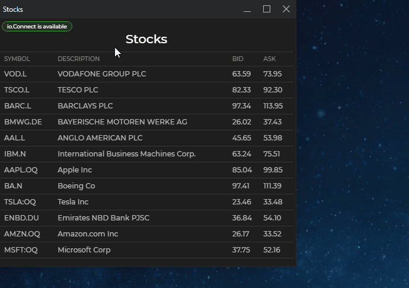Select the AAPL.OQ symbol cell
The width and height of the screenshot is (409, 288).
tap(21, 170)
